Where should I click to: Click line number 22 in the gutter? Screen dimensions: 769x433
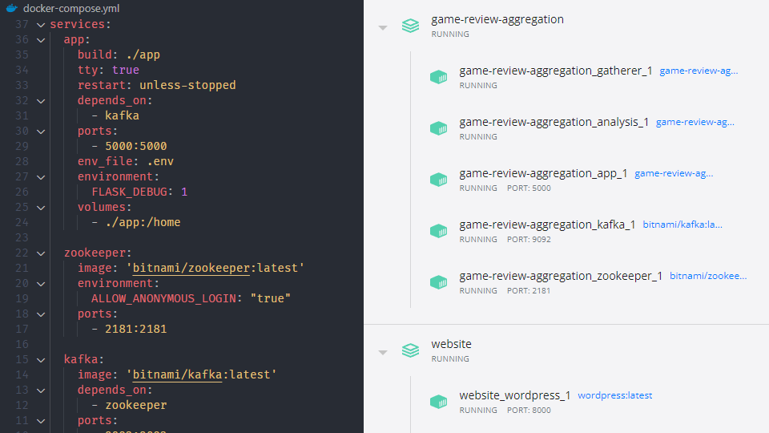click(22, 253)
